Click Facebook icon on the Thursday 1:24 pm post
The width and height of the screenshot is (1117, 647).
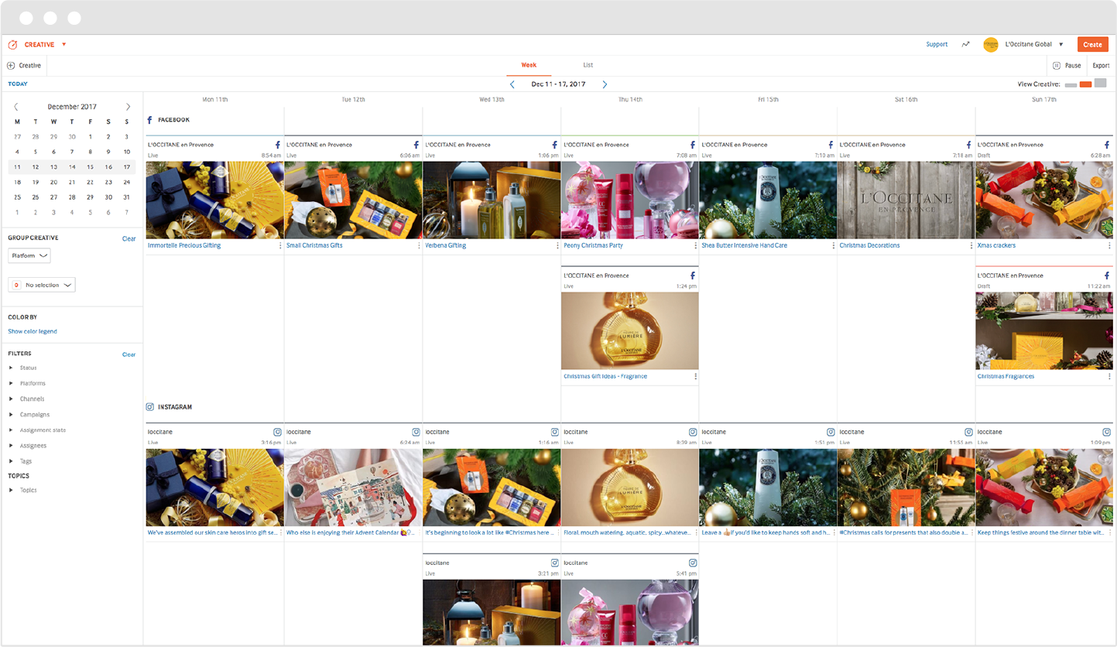[x=693, y=276]
